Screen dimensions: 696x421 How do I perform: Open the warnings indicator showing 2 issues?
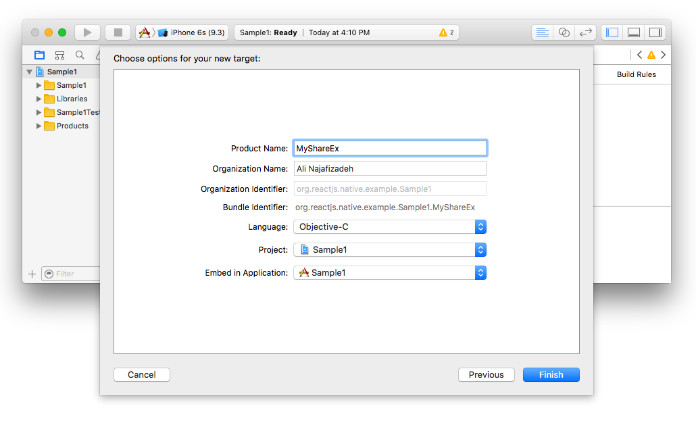(x=447, y=32)
